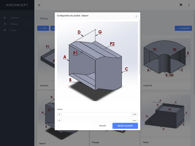Open the hamburger menu icon
Image resolution: width=195 pixels, height=146 pixels.
39,5
